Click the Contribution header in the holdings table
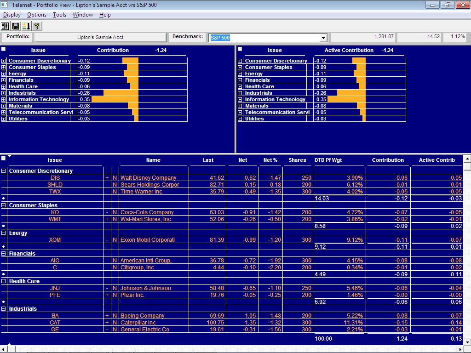 388,160
